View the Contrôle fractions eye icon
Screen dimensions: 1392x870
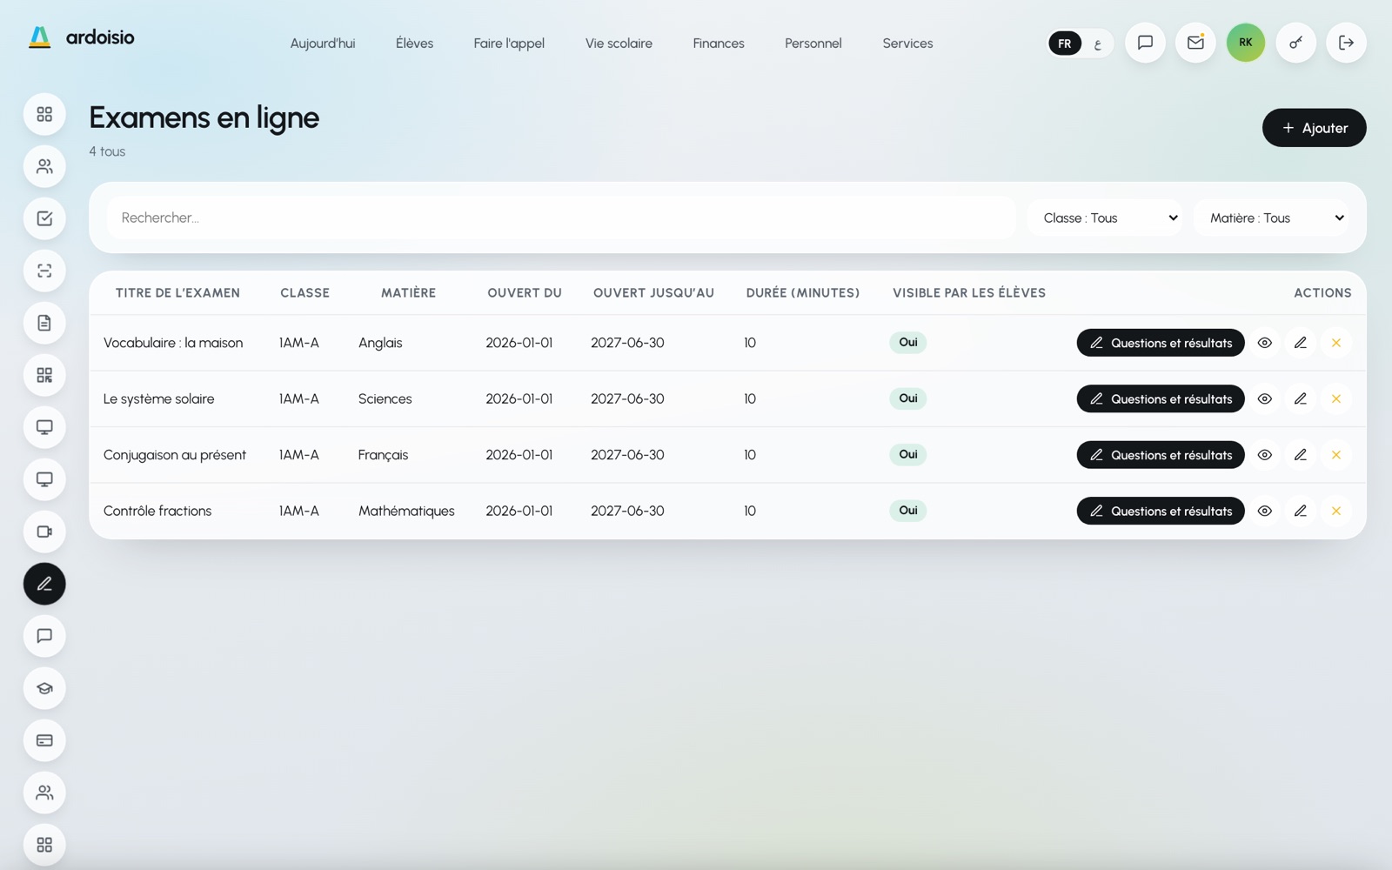click(x=1265, y=511)
